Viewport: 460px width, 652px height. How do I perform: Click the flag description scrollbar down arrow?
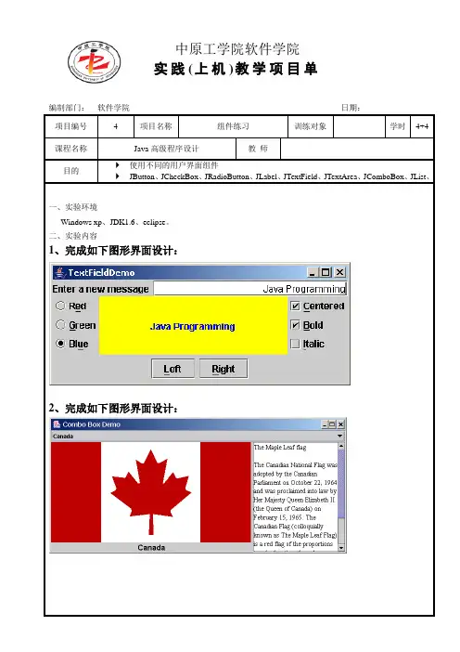[341, 548]
